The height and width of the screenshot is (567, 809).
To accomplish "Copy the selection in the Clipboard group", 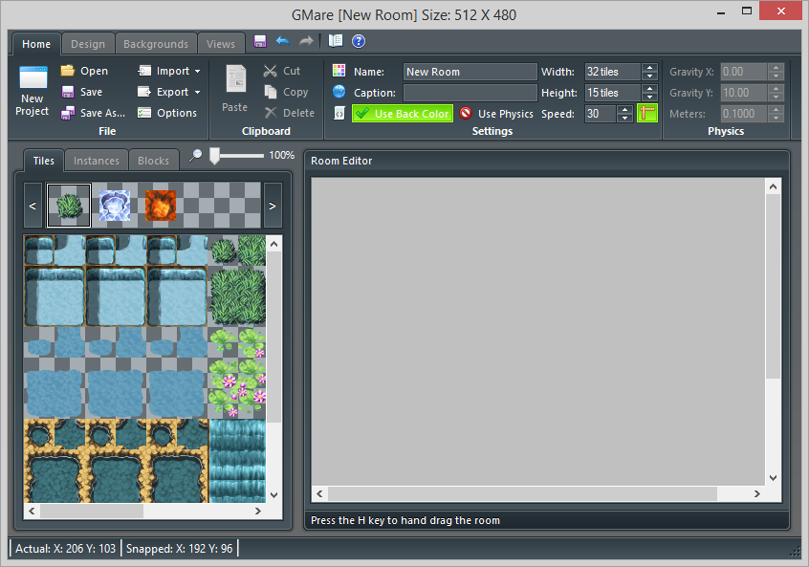I will tap(286, 92).
